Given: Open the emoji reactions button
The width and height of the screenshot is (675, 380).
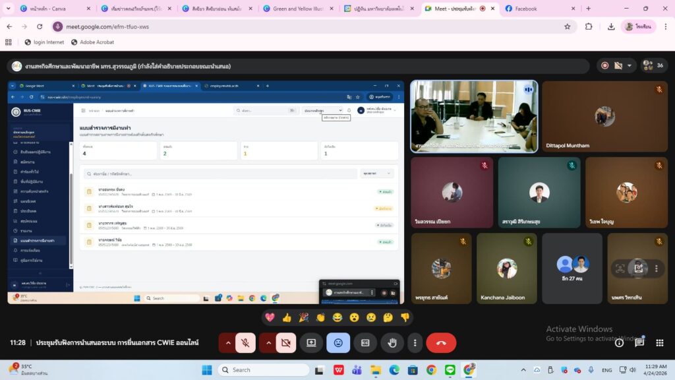Looking at the screenshot, I should 338,343.
